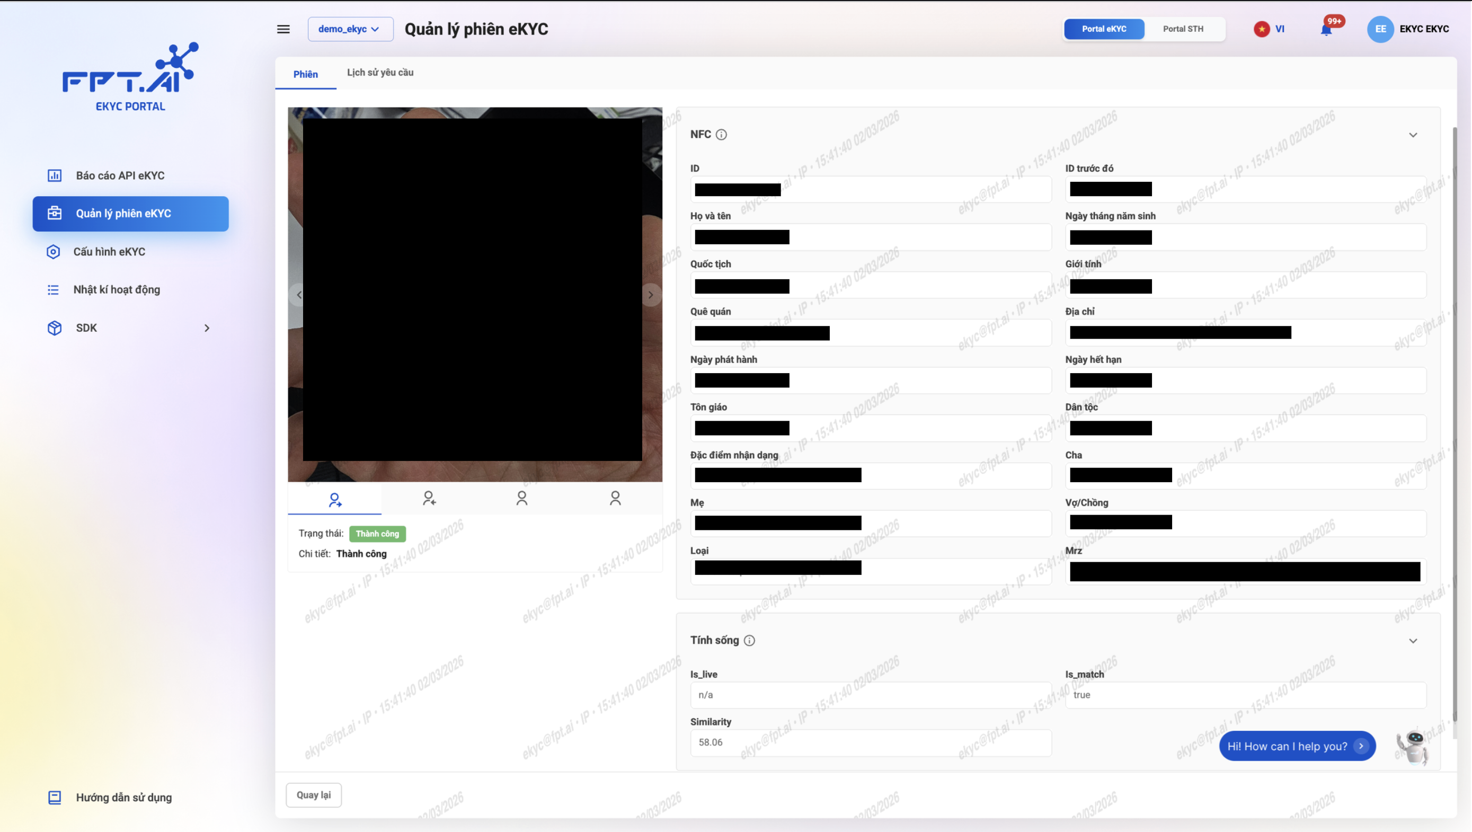Select the third person image tab
Image resolution: width=1472 pixels, height=832 pixels.
click(522, 499)
